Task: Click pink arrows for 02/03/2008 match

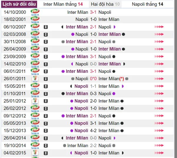Action: pos(159,34)
